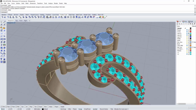Switch to the Top viewport tab
The height and width of the screenshot is (110, 196).
click(17, 21)
